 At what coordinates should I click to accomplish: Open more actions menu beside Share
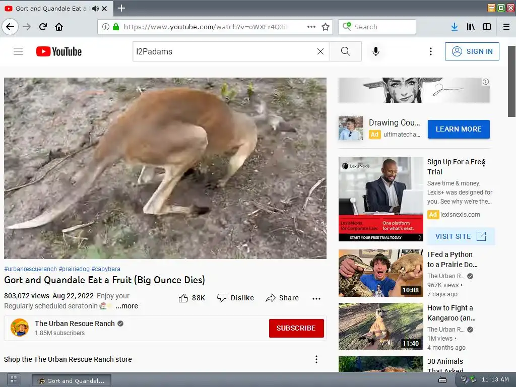[x=316, y=298]
